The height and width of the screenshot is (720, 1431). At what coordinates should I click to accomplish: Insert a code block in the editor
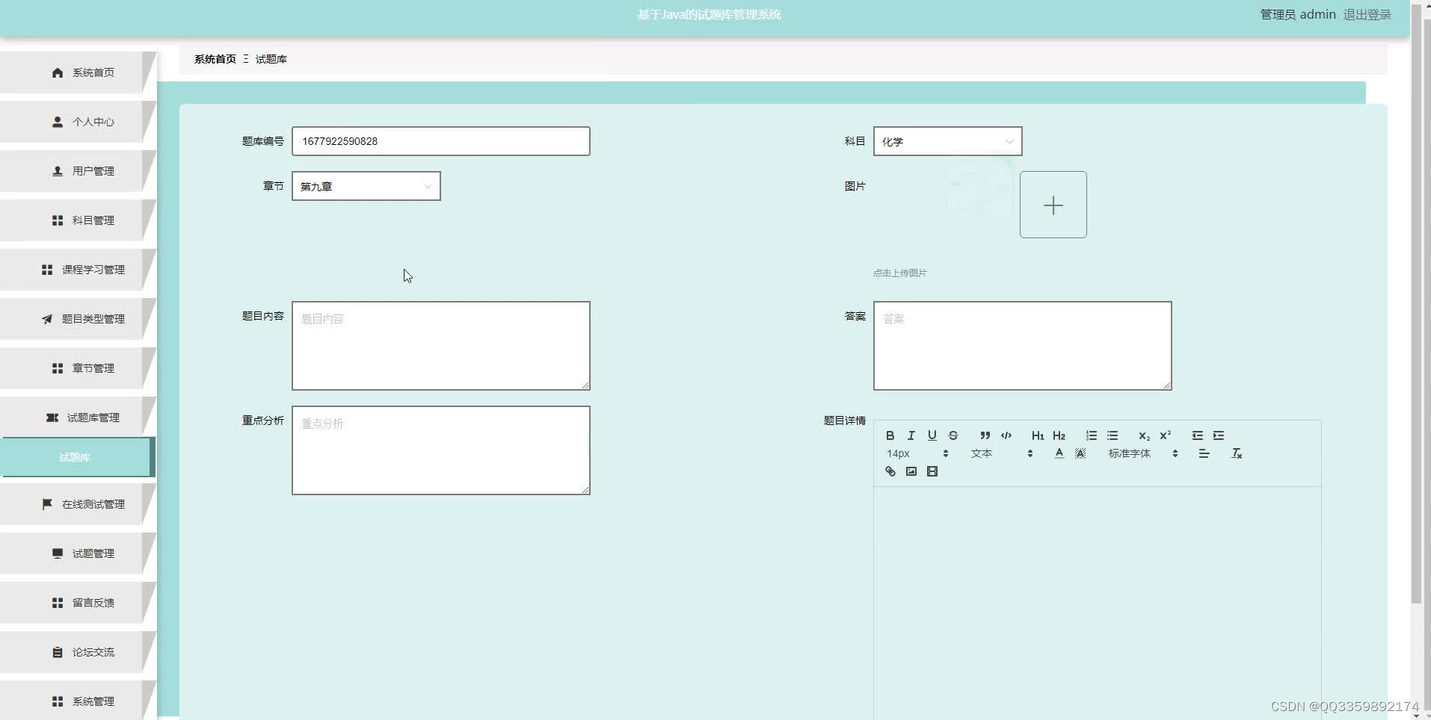click(1006, 435)
